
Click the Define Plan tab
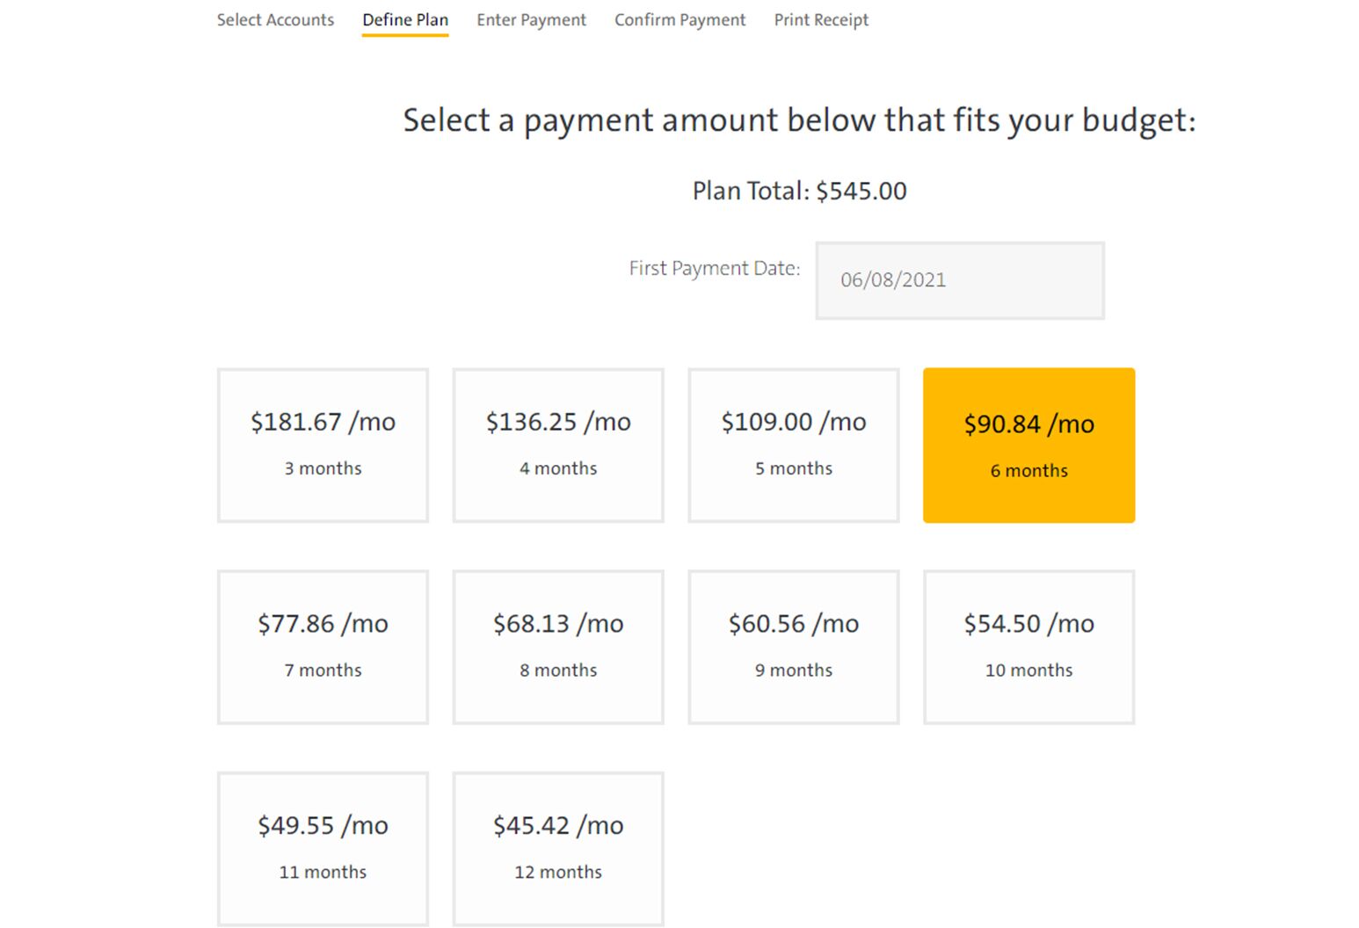point(405,20)
